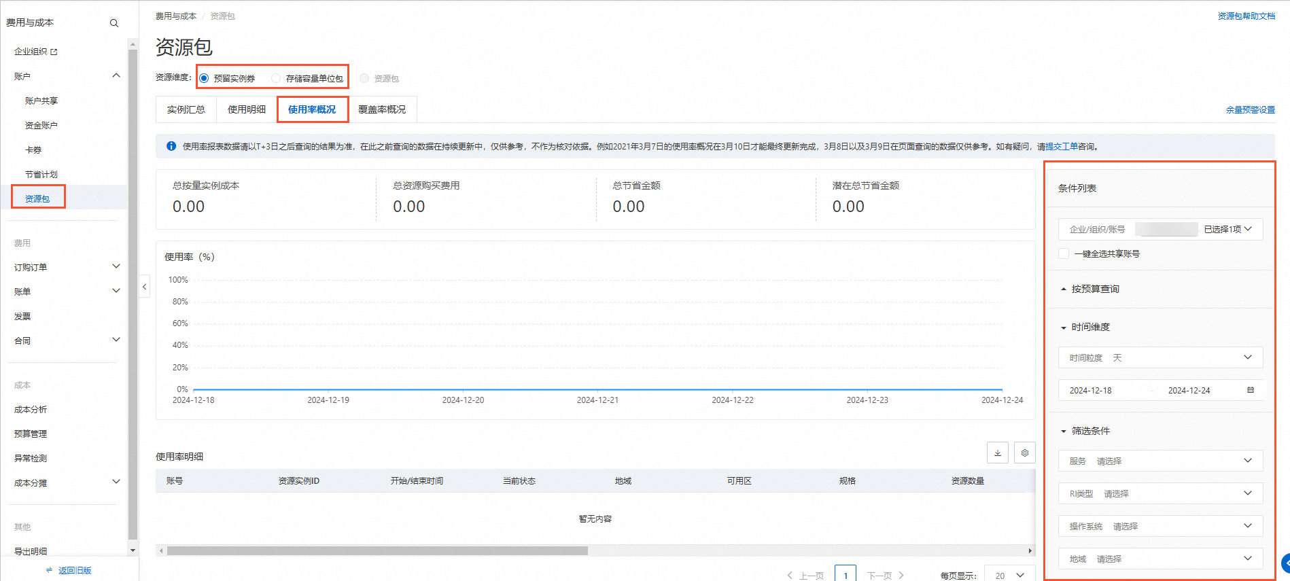
Task: Click the 提交工单 link in the notice
Action: 1062,146
